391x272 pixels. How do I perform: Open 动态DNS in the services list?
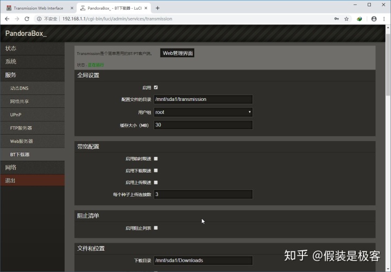(x=33, y=88)
